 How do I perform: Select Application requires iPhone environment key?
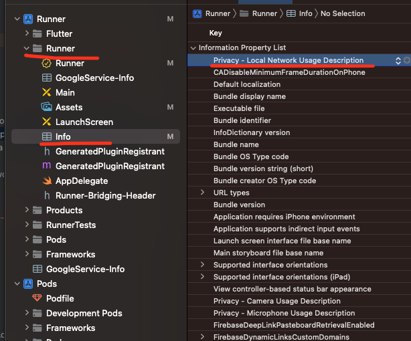tap(284, 217)
